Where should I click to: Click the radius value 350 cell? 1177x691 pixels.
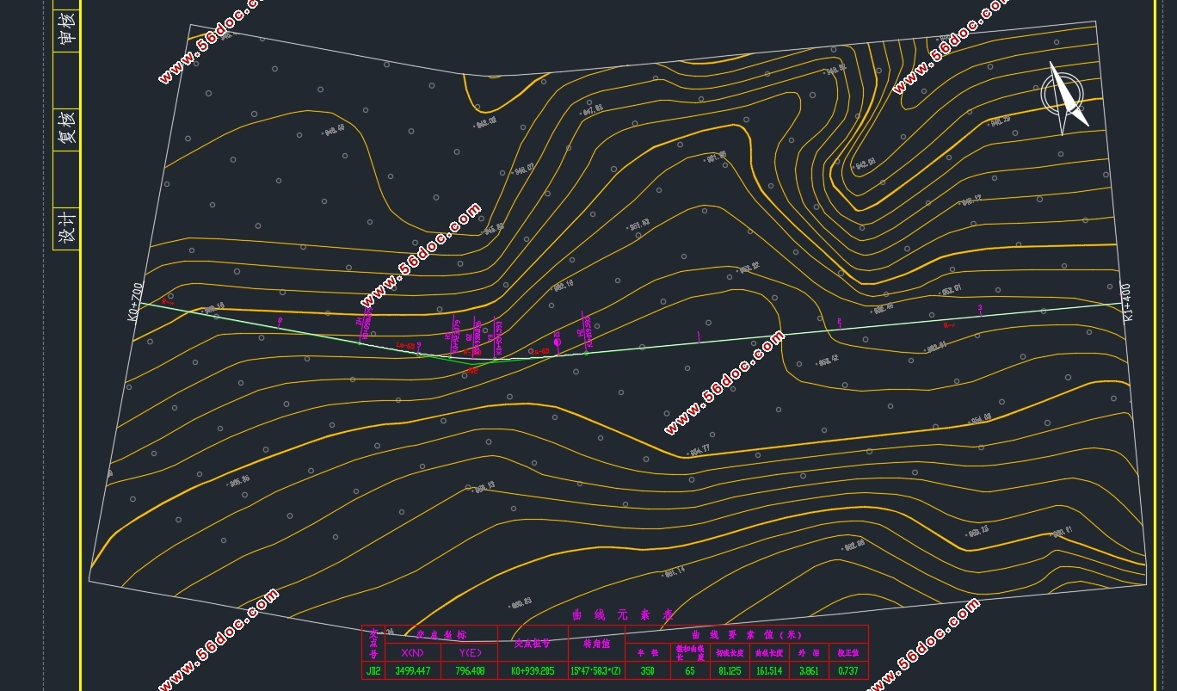pos(647,670)
